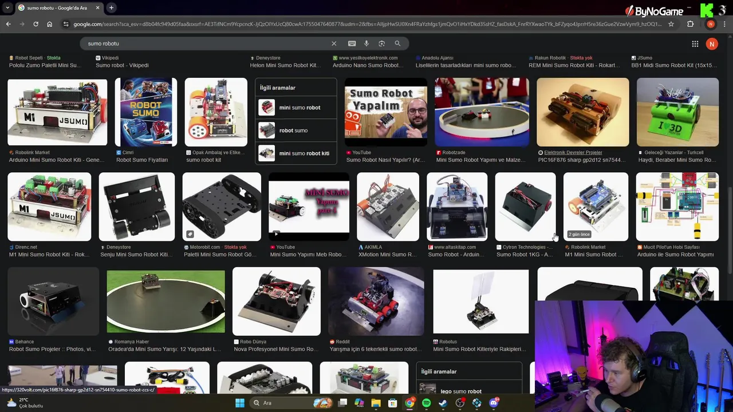This screenshot has height=412, width=733.
Task: Open Arduino Mini Sumo Robot Kiti link
Action: [57, 160]
